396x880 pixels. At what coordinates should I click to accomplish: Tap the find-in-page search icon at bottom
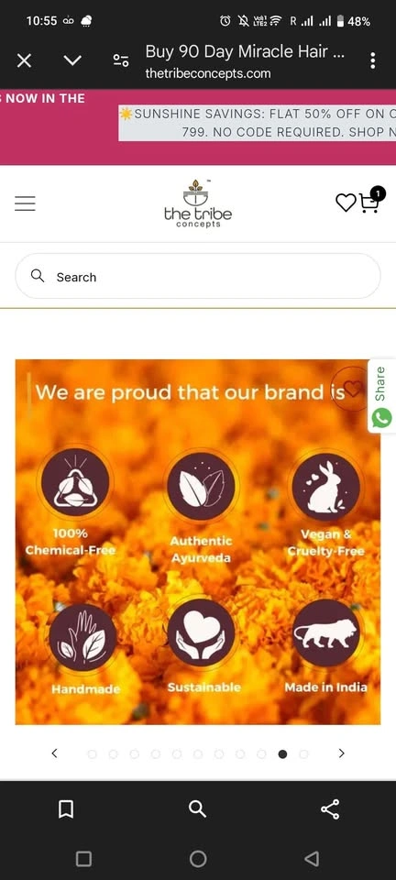197,808
